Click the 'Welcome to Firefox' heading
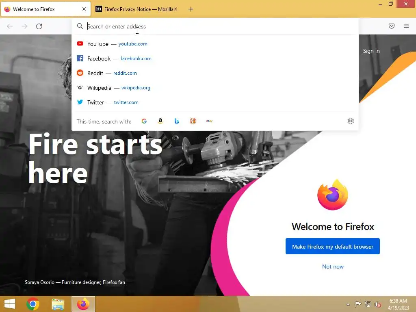The image size is (416, 312). [x=333, y=227]
